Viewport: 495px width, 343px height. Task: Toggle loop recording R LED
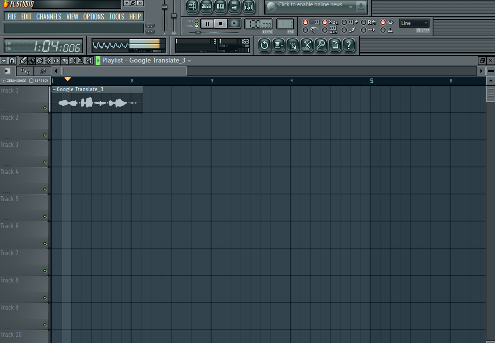pos(363,22)
